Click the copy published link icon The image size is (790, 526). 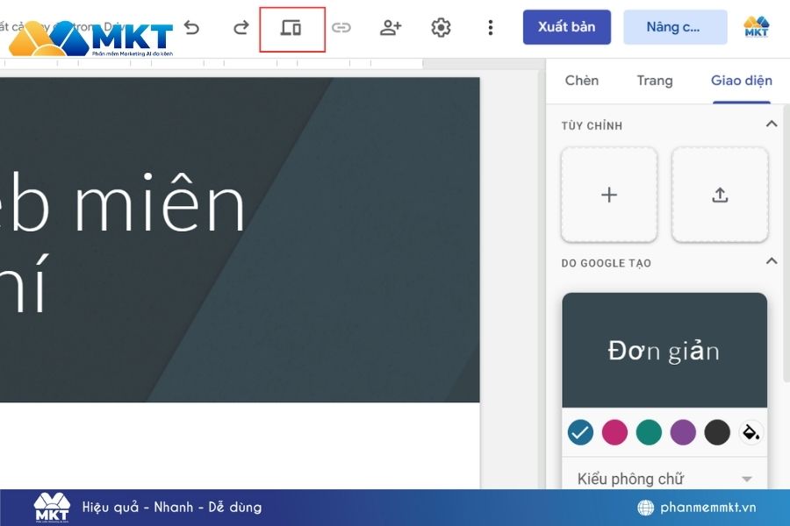(x=341, y=27)
